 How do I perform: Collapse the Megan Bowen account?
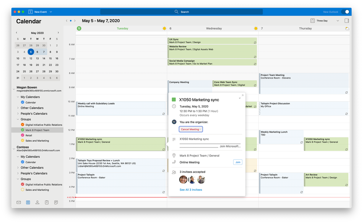click(x=14, y=89)
